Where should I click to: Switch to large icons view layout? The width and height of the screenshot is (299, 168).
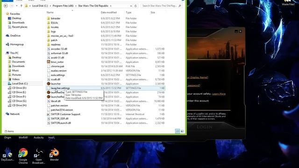(182, 131)
